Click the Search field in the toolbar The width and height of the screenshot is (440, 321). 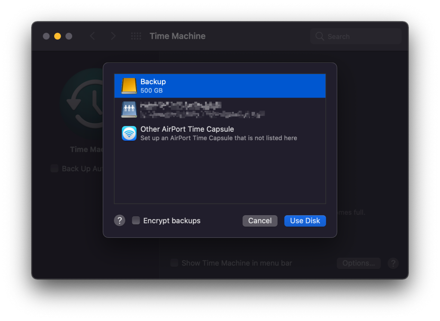click(356, 36)
